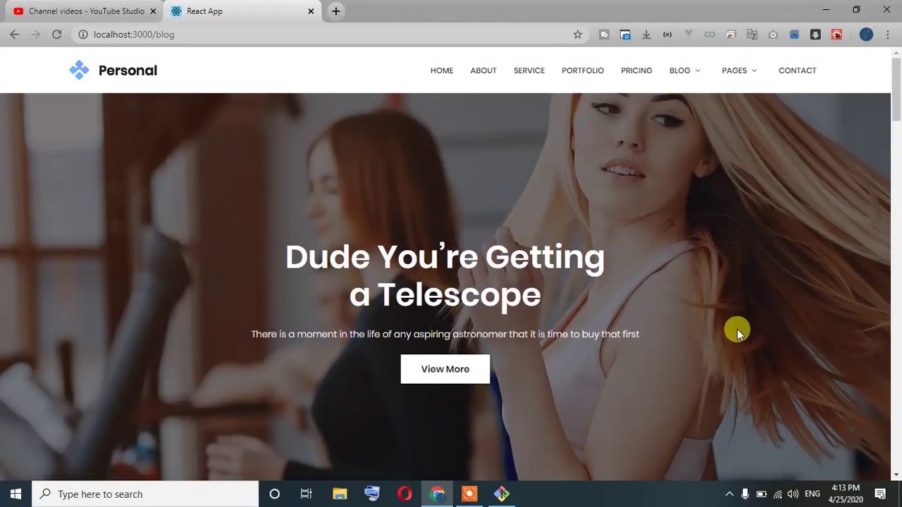Open the red paw extension icon

click(836, 35)
